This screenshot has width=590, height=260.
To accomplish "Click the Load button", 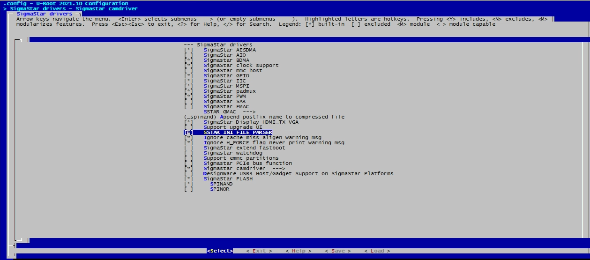I will click(x=377, y=251).
